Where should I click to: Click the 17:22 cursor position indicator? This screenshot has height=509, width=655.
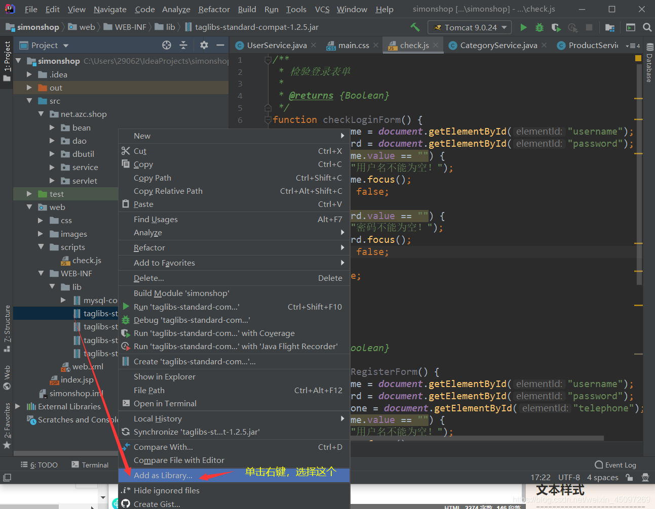pyautogui.click(x=541, y=477)
